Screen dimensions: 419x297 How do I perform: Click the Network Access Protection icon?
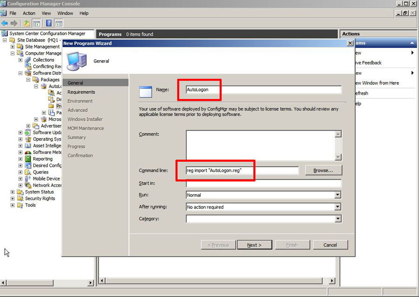click(x=28, y=185)
